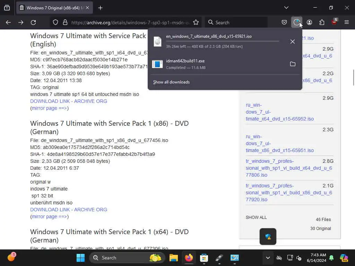Open tracking protection shield info
This screenshot has width=355, height=266.
click(x=55, y=23)
